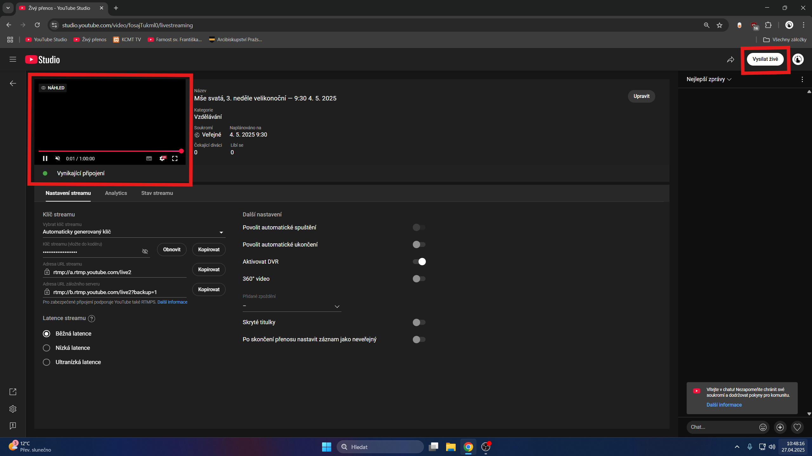
Task: Toggle Aktivovat DVR switch
Action: coord(419,262)
